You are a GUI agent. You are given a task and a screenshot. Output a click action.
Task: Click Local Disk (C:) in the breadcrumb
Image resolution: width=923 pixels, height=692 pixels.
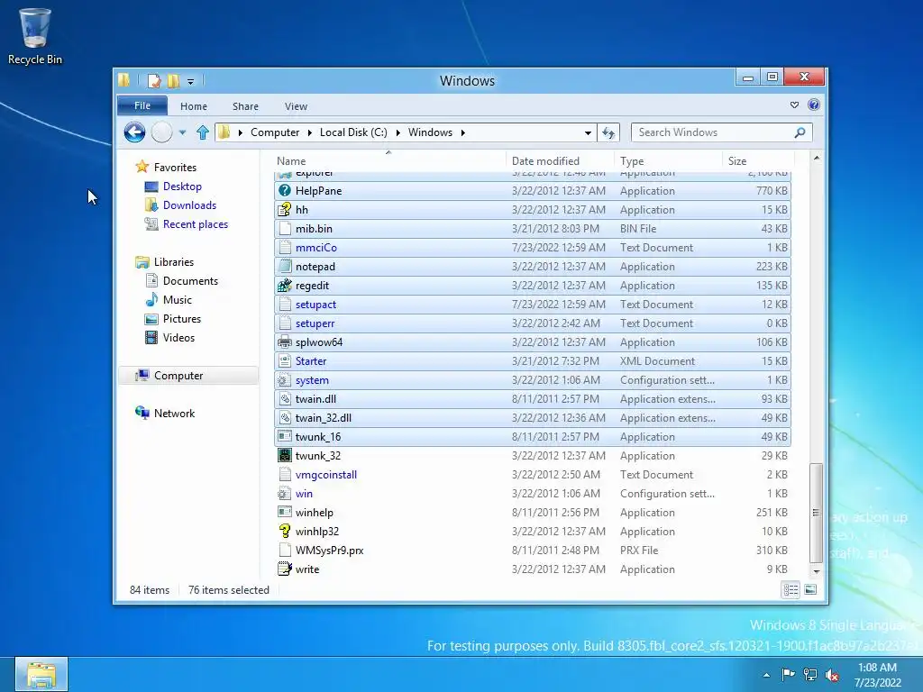coord(353,132)
